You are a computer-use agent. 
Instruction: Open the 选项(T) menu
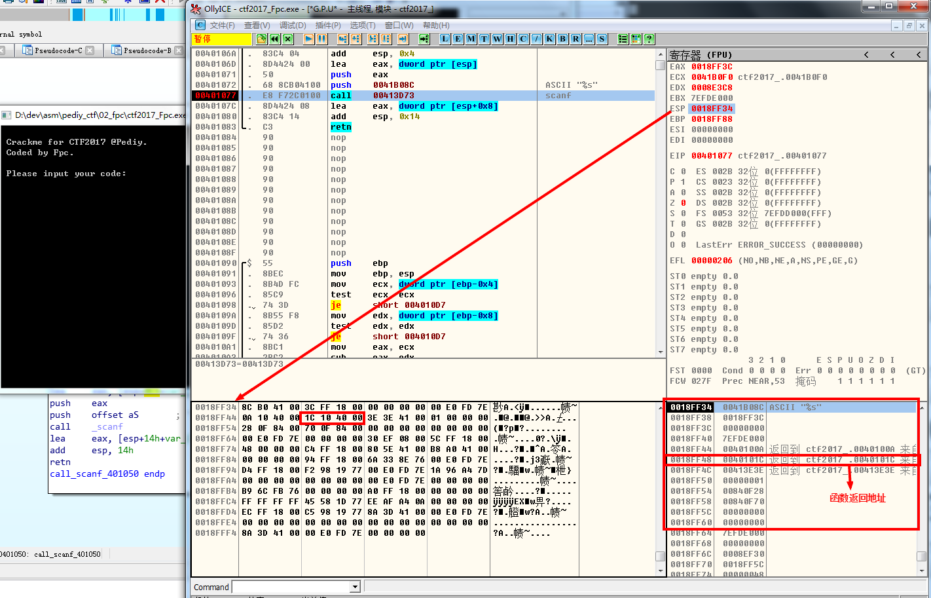point(363,25)
